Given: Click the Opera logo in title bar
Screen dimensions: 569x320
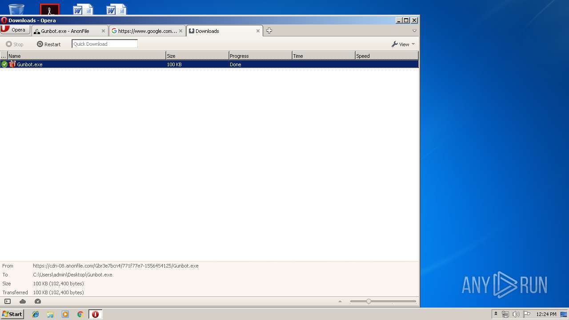Looking at the screenshot, I should point(4,20).
